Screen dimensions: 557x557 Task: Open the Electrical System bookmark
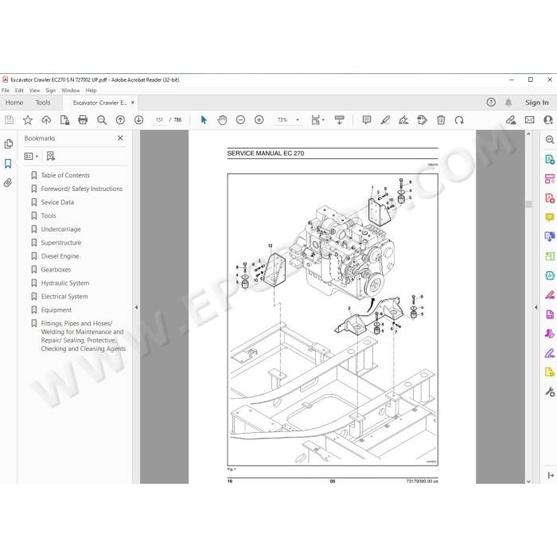(x=64, y=297)
